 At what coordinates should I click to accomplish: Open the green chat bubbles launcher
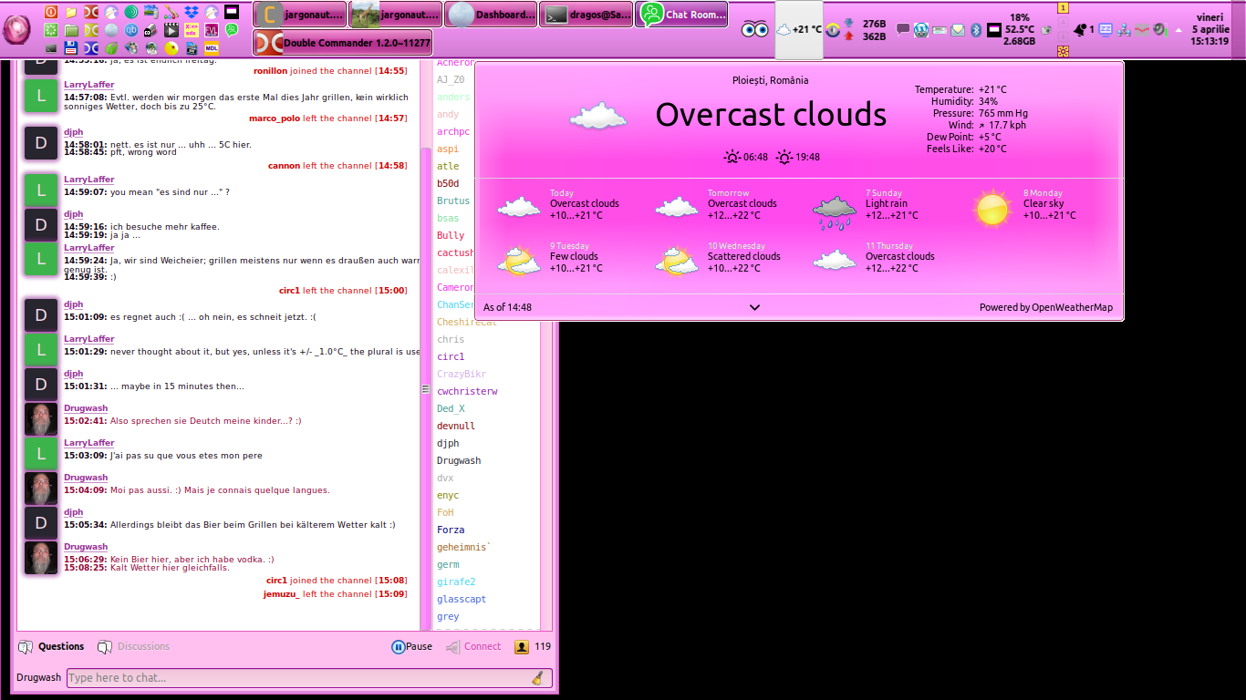[x=232, y=30]
